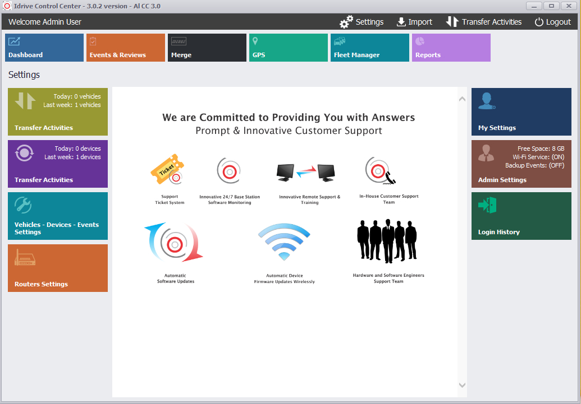Click the user icon on My Settings

point(487,101)
